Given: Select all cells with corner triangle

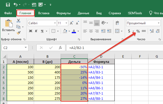Looking at the screenshot, I should [4, 56].
